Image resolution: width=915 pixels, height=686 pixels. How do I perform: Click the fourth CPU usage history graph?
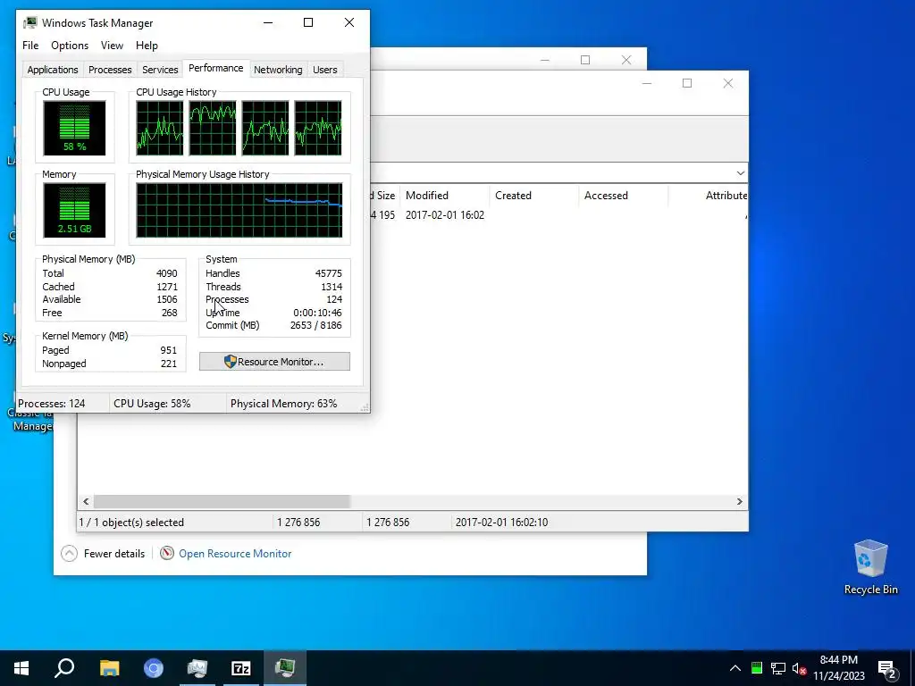pyautogui.click(x=318, y=128)
